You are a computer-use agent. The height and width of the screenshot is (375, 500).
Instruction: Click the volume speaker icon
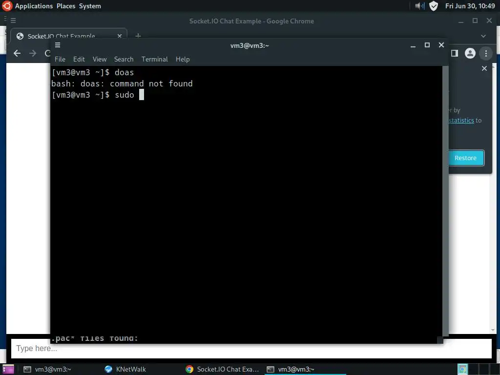coord(419,6)
